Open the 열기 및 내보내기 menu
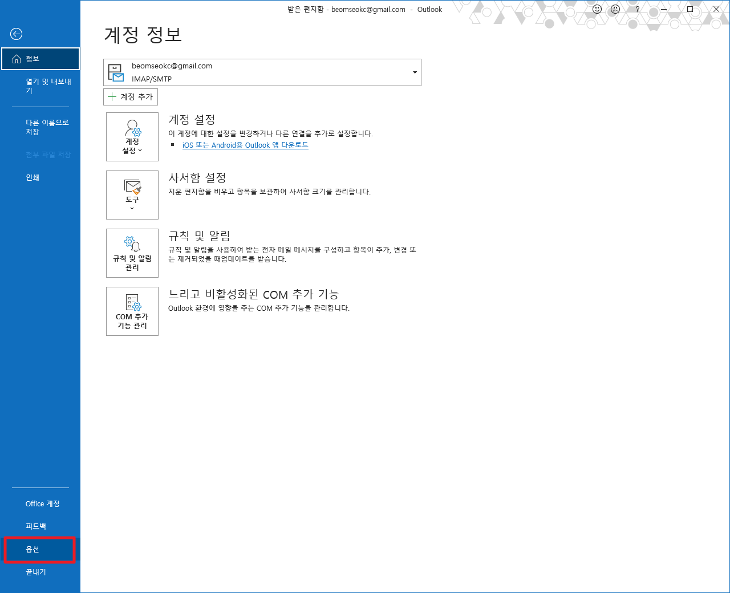The height and width of the screenshot is (593, 730). (40, 86)
